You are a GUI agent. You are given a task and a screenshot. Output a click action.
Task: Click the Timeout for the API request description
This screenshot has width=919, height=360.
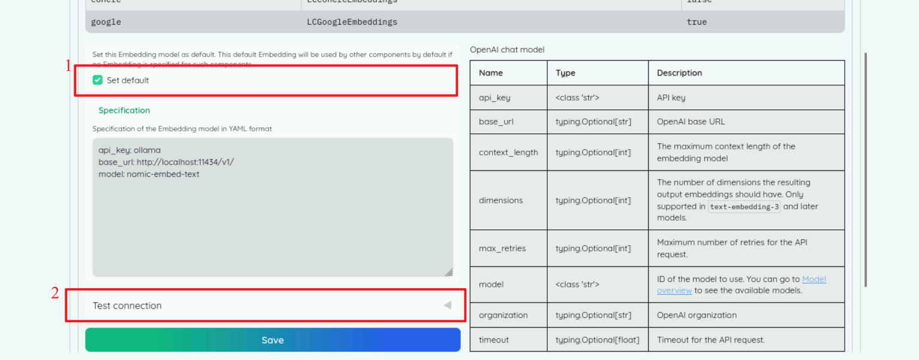click(x=711, y=340)
